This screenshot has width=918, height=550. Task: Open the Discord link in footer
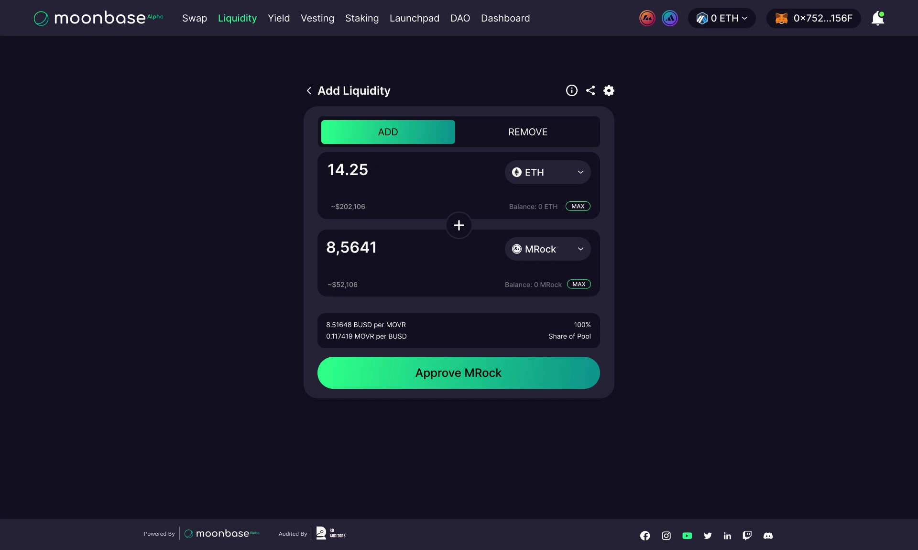[x=768, y=536]
